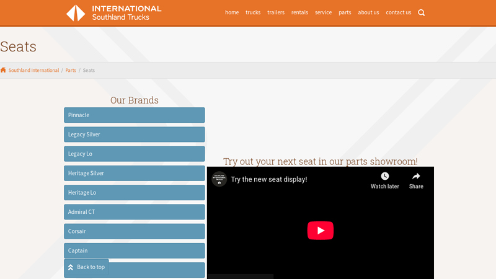Viewport: 496px width, 279px height.
Task: Click the search magnifier icon in header
Action: point(422,12)
